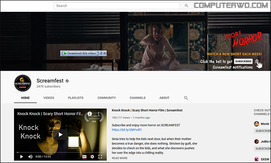Switch to the HOME tab

click(x=25, y=98)
